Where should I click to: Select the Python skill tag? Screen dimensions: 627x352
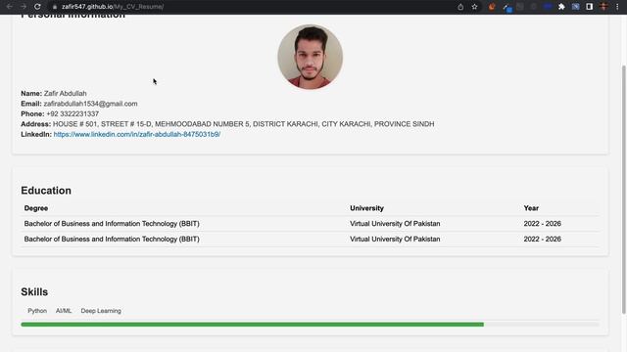click(x=37, y=311)
